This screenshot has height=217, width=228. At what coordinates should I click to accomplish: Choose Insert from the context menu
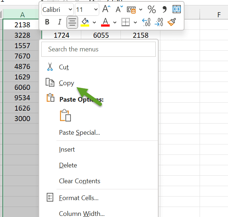99,149
